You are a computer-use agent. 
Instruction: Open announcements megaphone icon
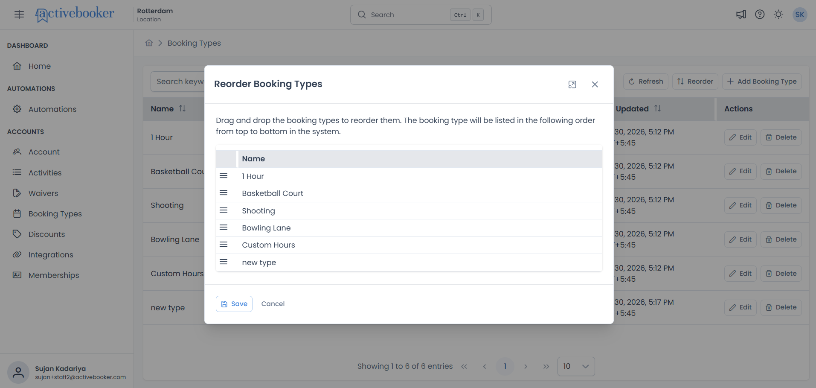tap(741, 15)
